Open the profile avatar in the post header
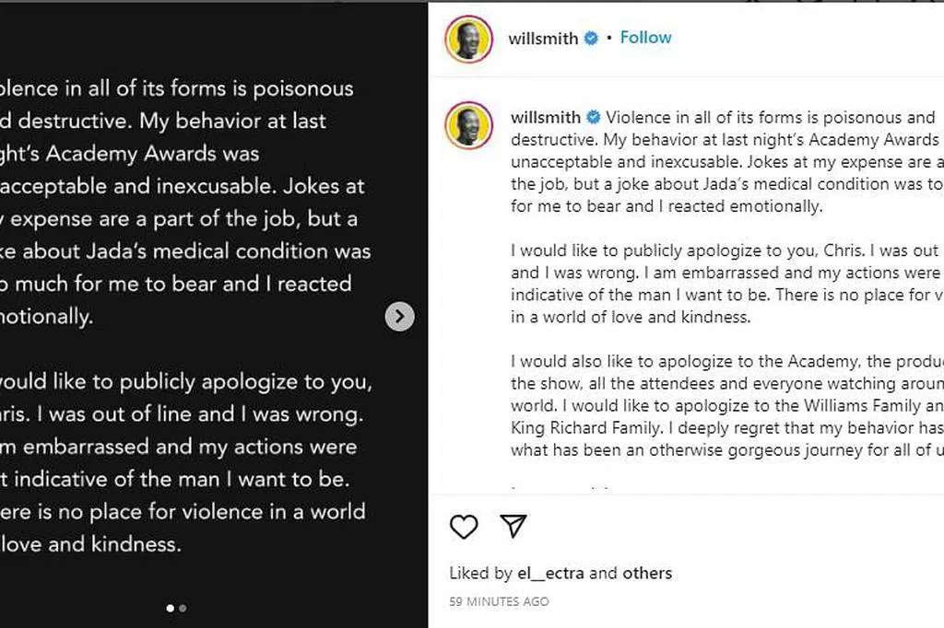The image size is (944, 628). [468, 40]
